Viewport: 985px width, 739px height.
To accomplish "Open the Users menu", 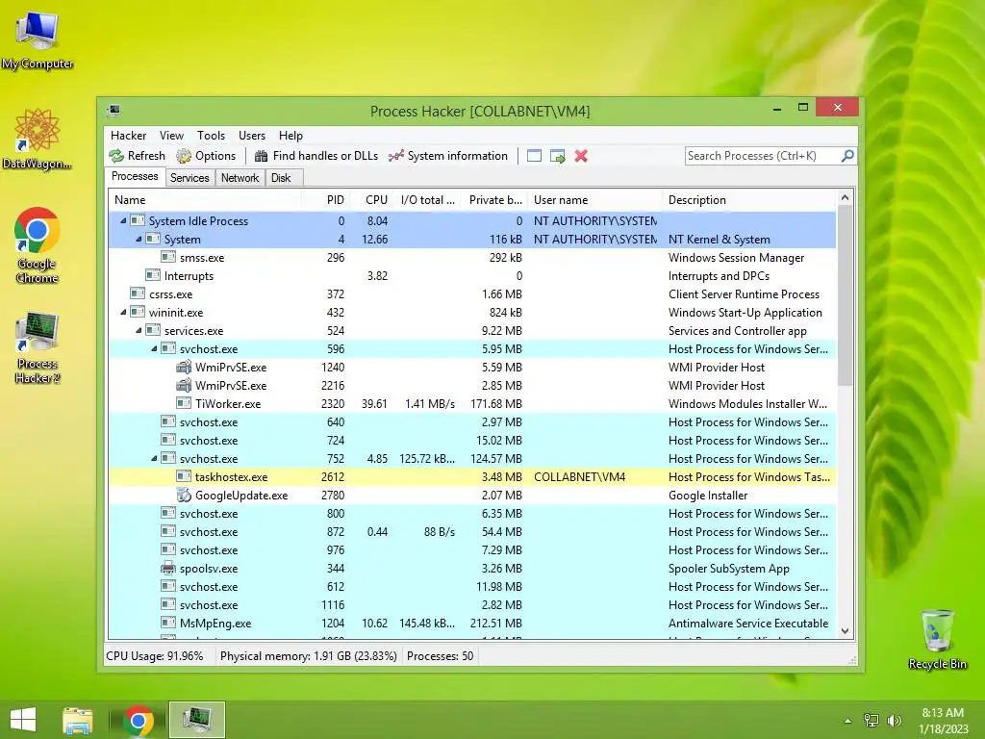I will (x=251, y=135).
